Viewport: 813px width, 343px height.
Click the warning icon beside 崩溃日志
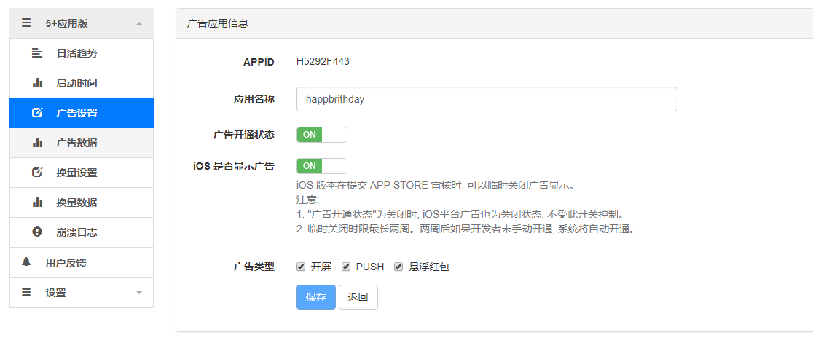[37, 232]
